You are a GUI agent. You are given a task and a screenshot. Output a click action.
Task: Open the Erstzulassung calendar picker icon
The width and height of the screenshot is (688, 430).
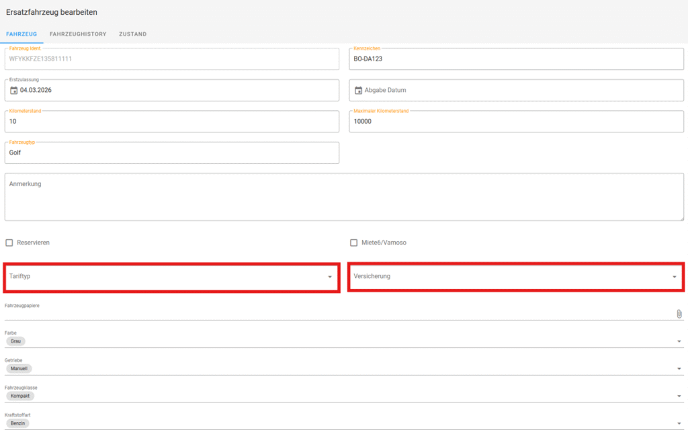pos(13,91)
